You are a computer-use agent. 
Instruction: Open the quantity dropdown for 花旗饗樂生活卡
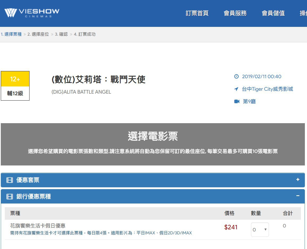click(260, 230)
